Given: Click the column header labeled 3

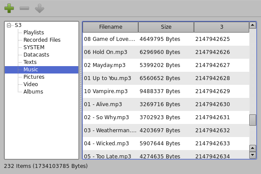Looking at the screenshot, I should tap(221, 27).
